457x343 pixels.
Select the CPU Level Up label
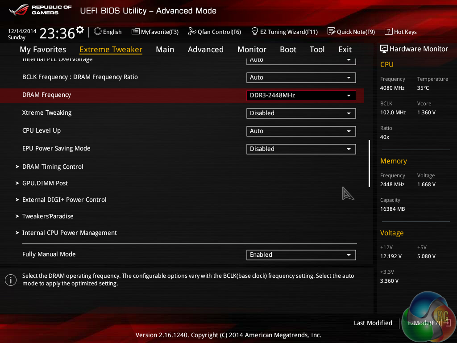42,130
